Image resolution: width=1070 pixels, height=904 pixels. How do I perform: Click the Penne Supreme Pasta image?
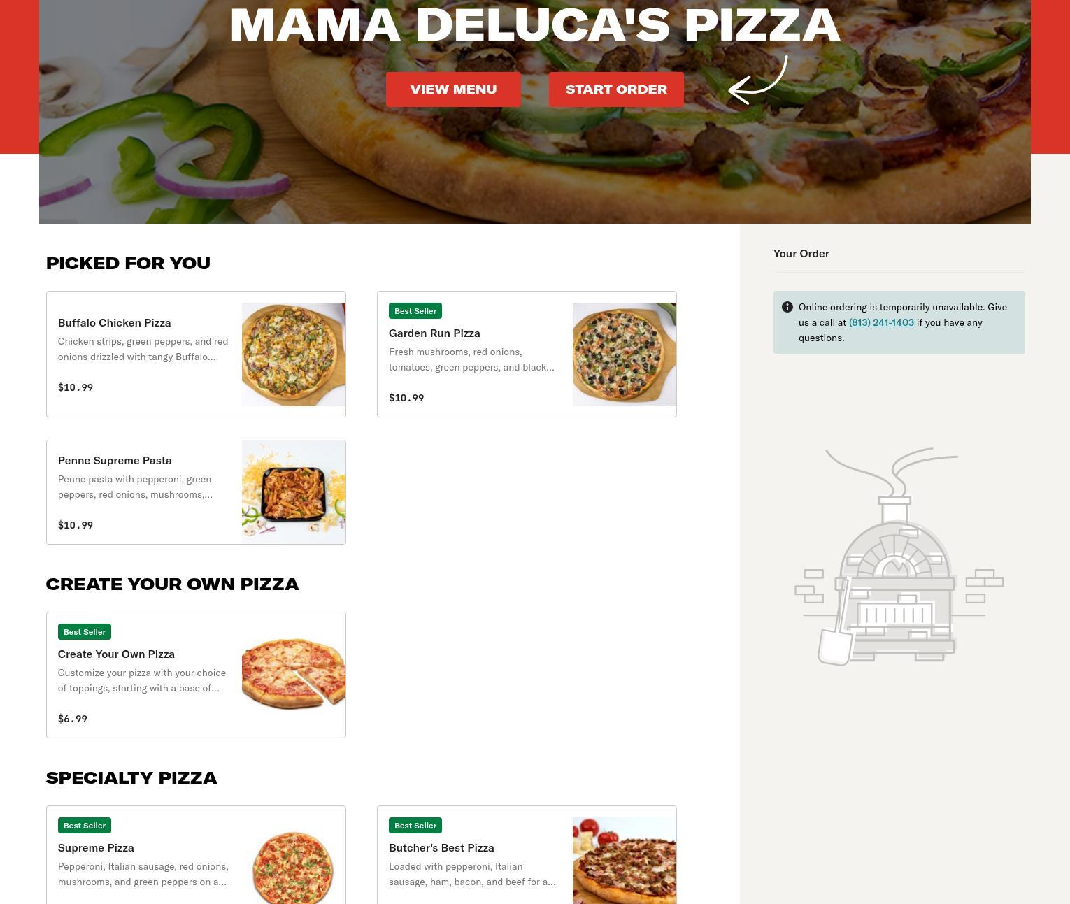pos(294,492)
